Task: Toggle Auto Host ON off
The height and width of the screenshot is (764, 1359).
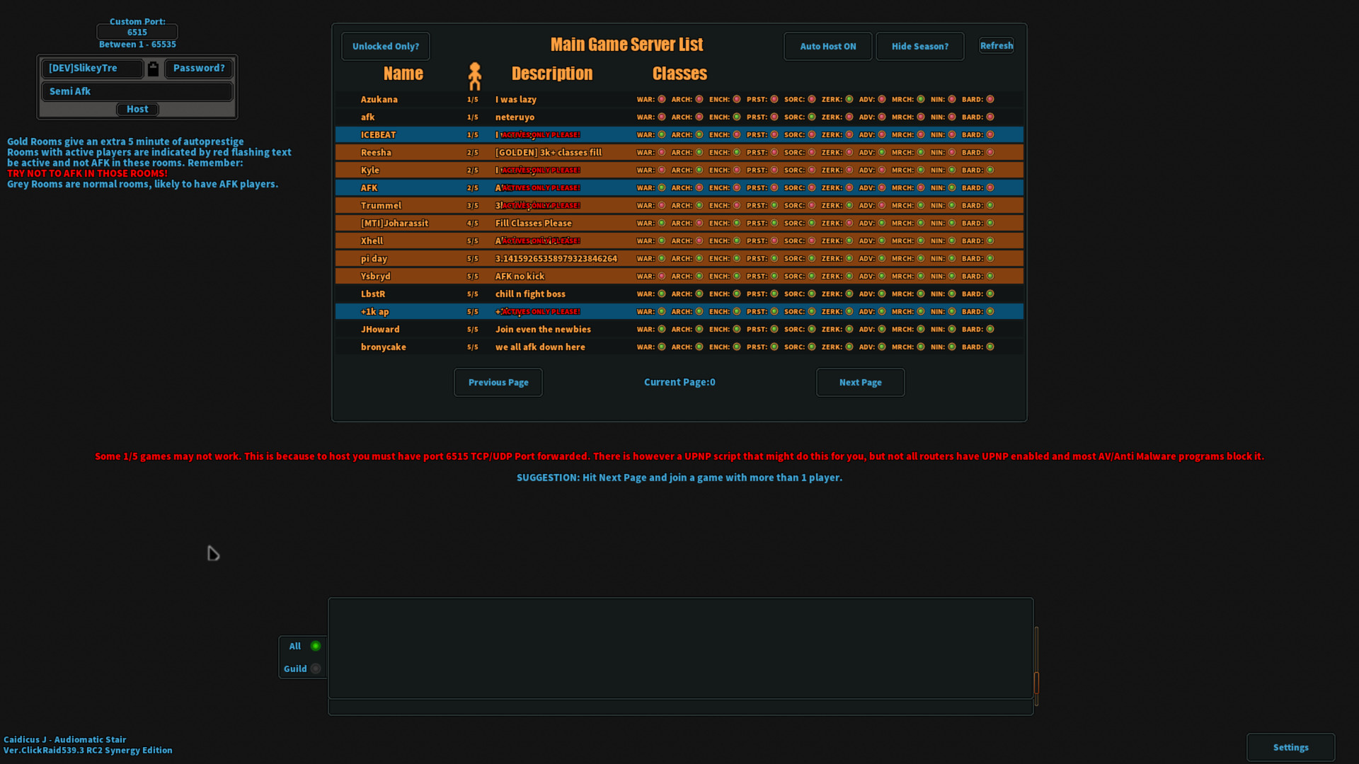Action: point(827,46)
